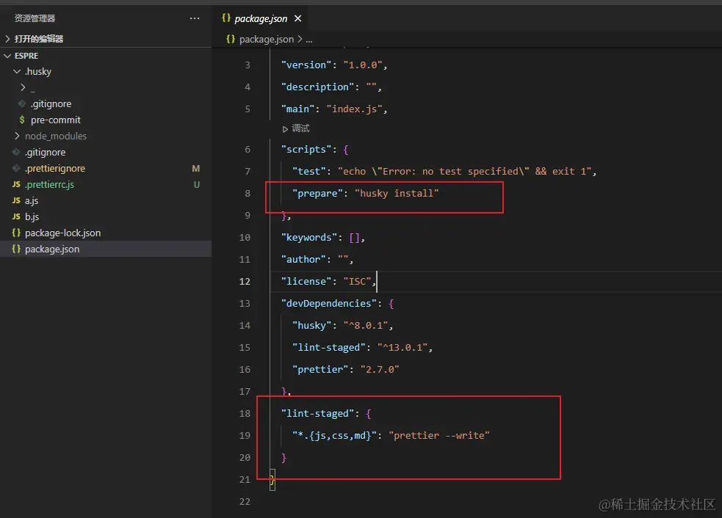Expand the open editors section
Screen dimensions: 722x518
106,39
